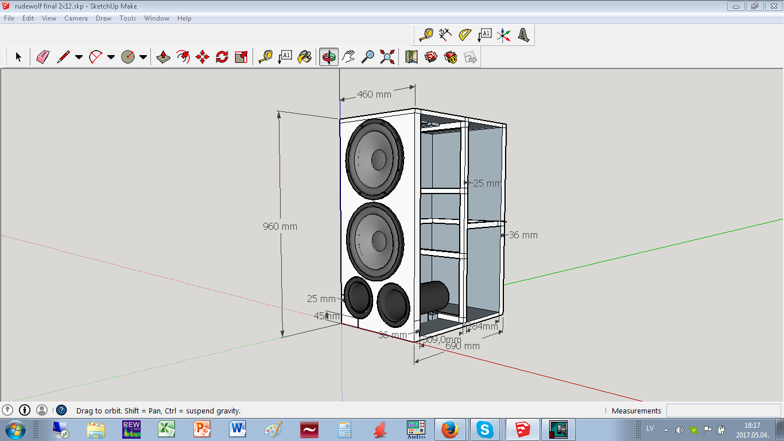The width and height of the screenshot is (784, 441).
Task: Choose the 3D Text tool
Action: (523, 34)
